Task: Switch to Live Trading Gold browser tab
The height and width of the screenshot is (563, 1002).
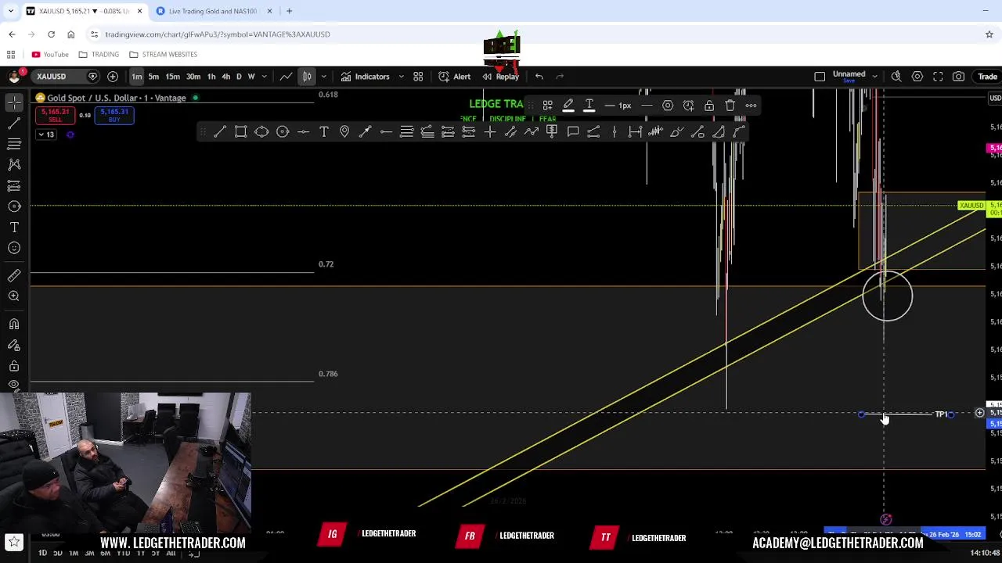Action: (x=213, y=11)
